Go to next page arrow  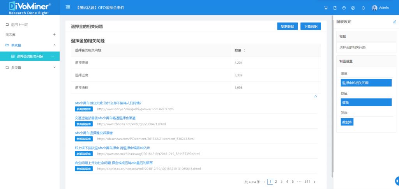pyautogui.click(x=314, y=182)
